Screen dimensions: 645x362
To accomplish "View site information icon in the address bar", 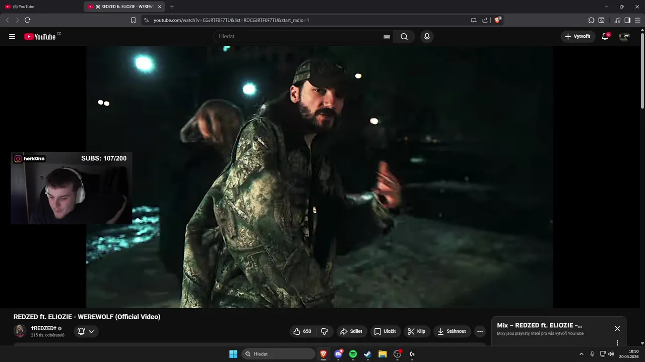I will (146, 20).
